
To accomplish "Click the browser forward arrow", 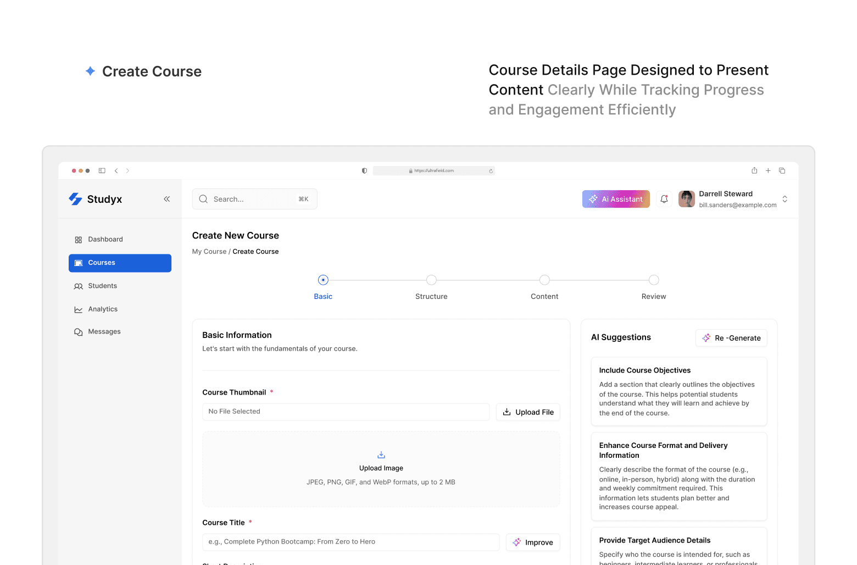I will coord(127,171).
